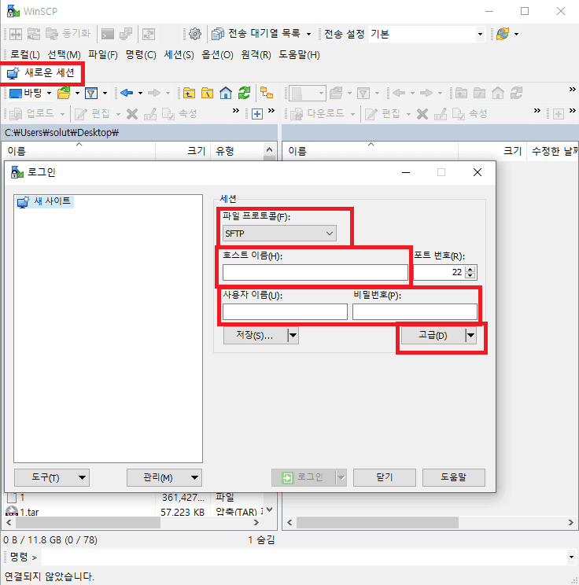Click the 사용자 이름 input field
This screenshot has width=579, height=585.
pyautogui.click(x=285, y=312)
